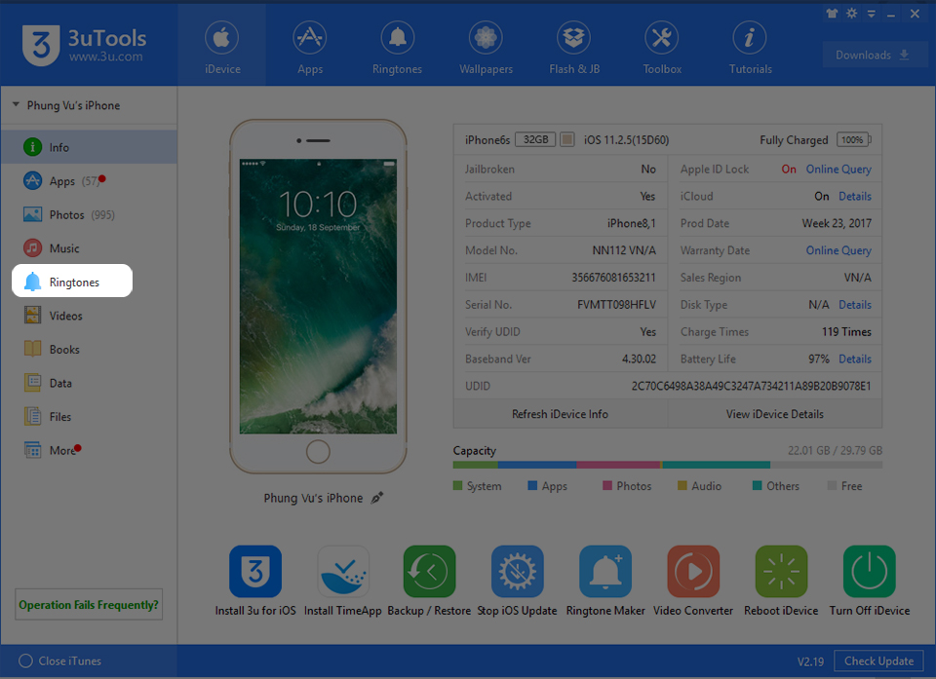Select Photos (995) in the sidebar
The image size is (936, 679).
pos(89,214)
